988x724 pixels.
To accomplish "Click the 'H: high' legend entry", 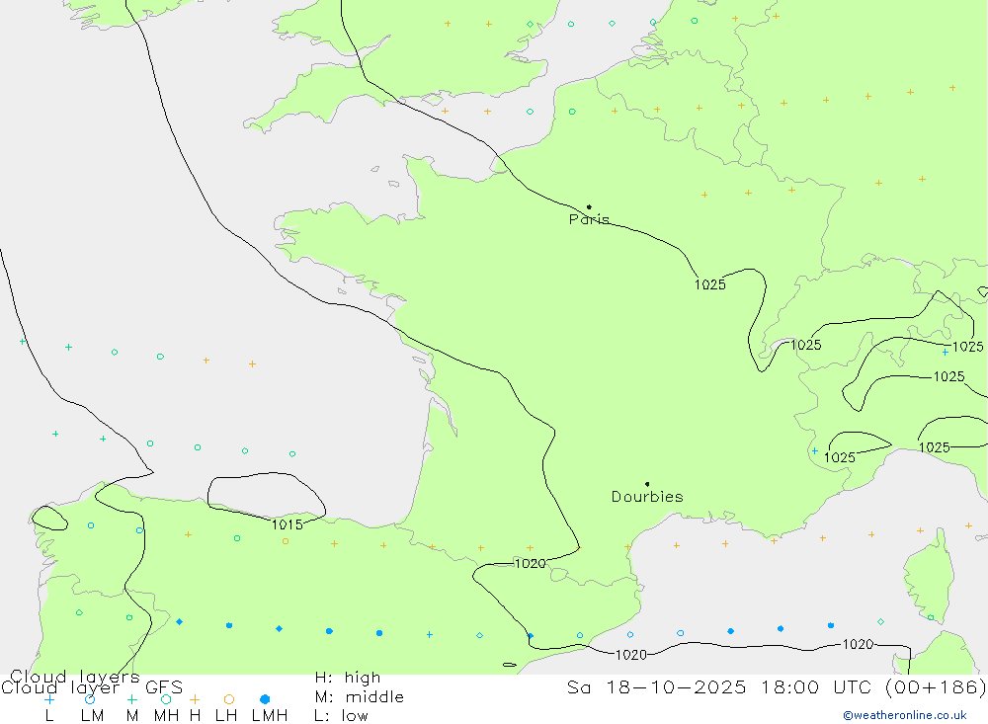I will click(x=348, y=678).
